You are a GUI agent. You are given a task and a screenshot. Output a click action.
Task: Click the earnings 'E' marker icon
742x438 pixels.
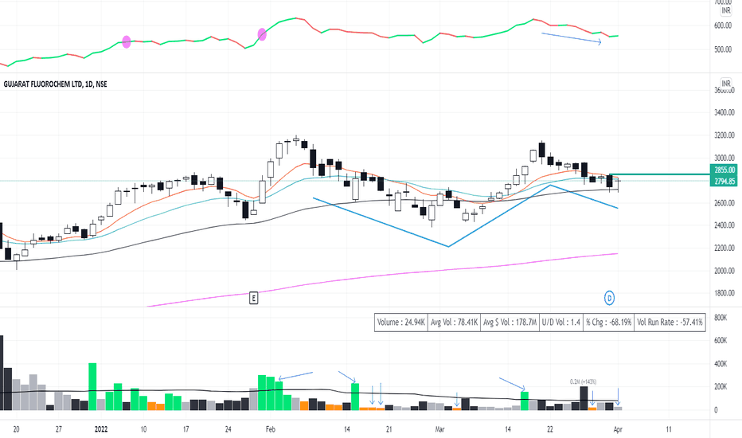pos(254,299)
